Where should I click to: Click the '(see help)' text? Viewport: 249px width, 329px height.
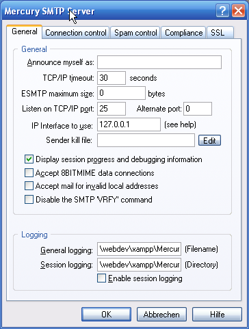tap(180, 124)
